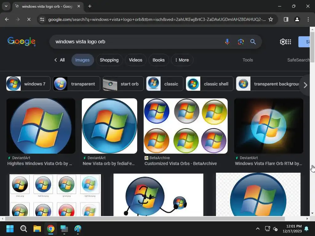
Task: Open orb image on checkered background
Action: click(258, 194)
